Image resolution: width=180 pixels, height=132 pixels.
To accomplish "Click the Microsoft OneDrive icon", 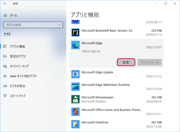I will [x=75, y=124].
